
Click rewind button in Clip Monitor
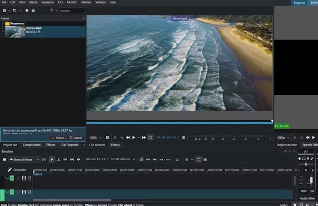128,137
